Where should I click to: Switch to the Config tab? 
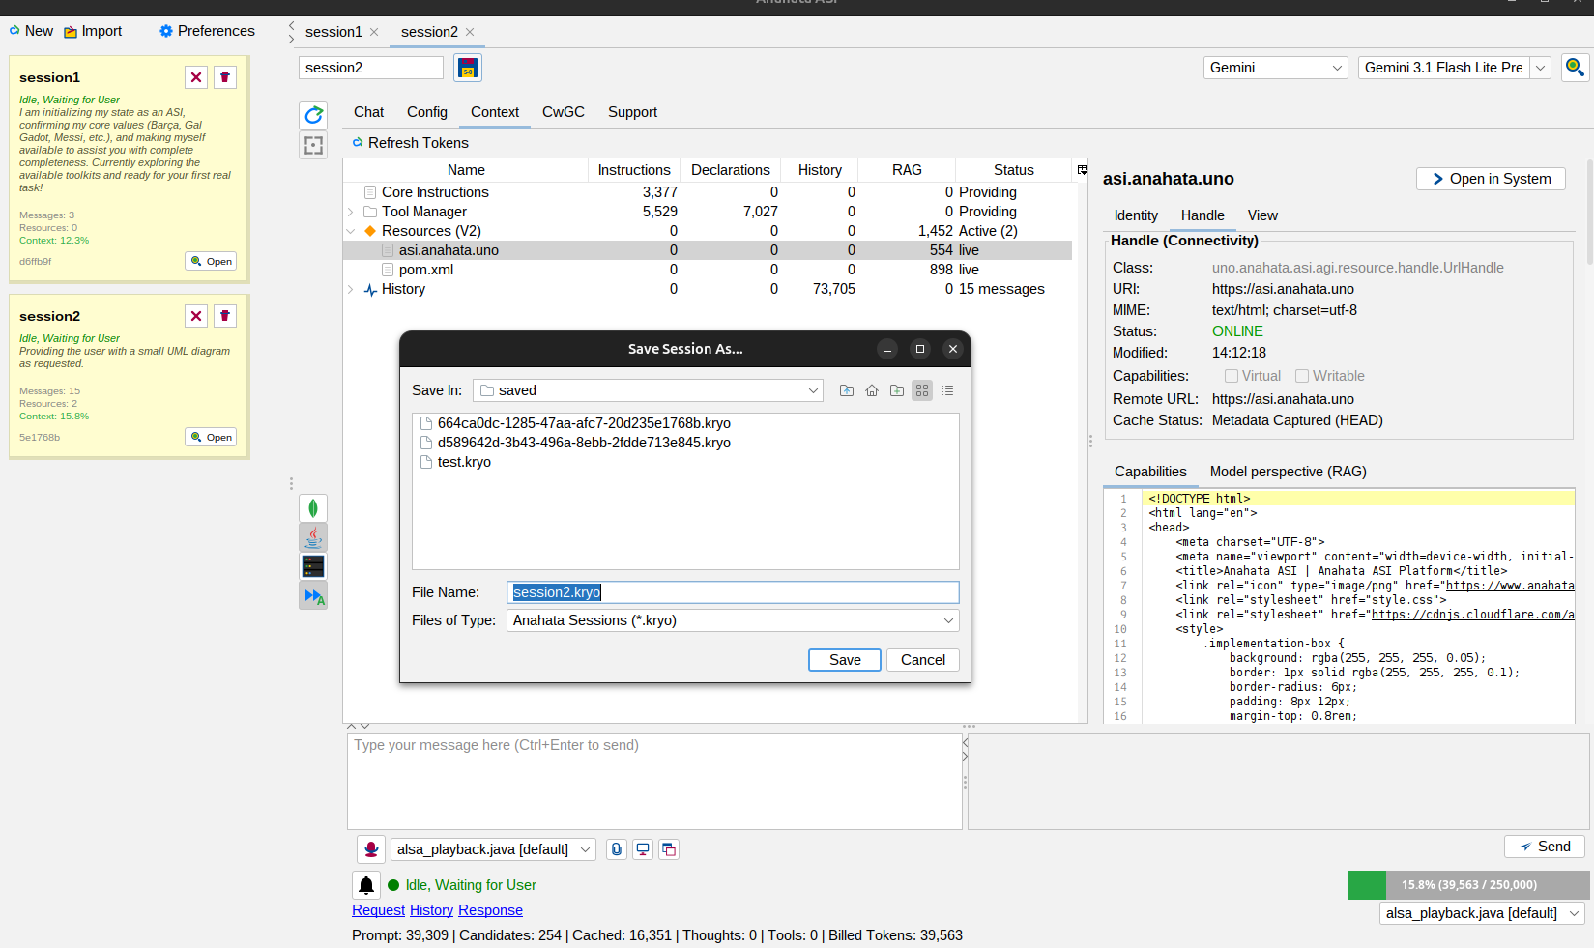tap(426, 112)
